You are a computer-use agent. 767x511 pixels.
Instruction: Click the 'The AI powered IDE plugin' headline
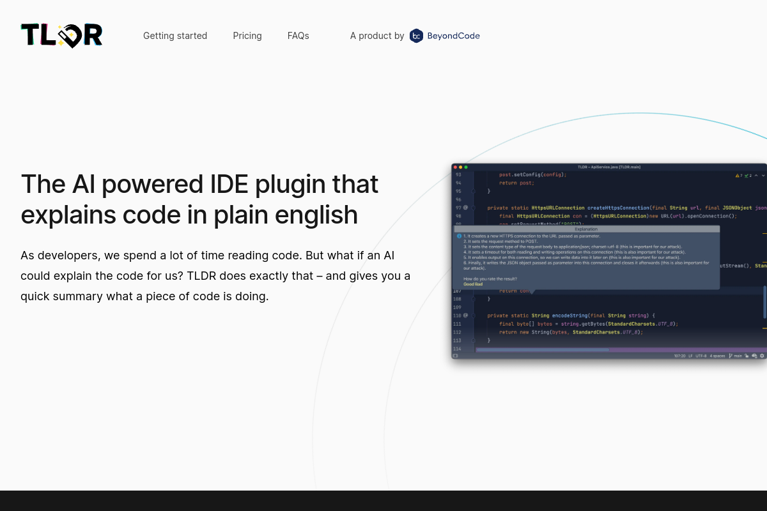point(199,199)
